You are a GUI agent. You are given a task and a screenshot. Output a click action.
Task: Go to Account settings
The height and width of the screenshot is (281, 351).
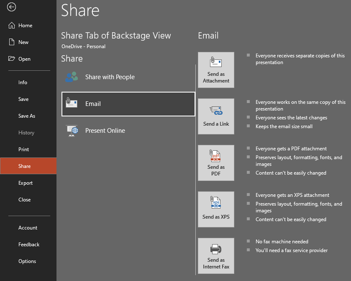(28, 227)
